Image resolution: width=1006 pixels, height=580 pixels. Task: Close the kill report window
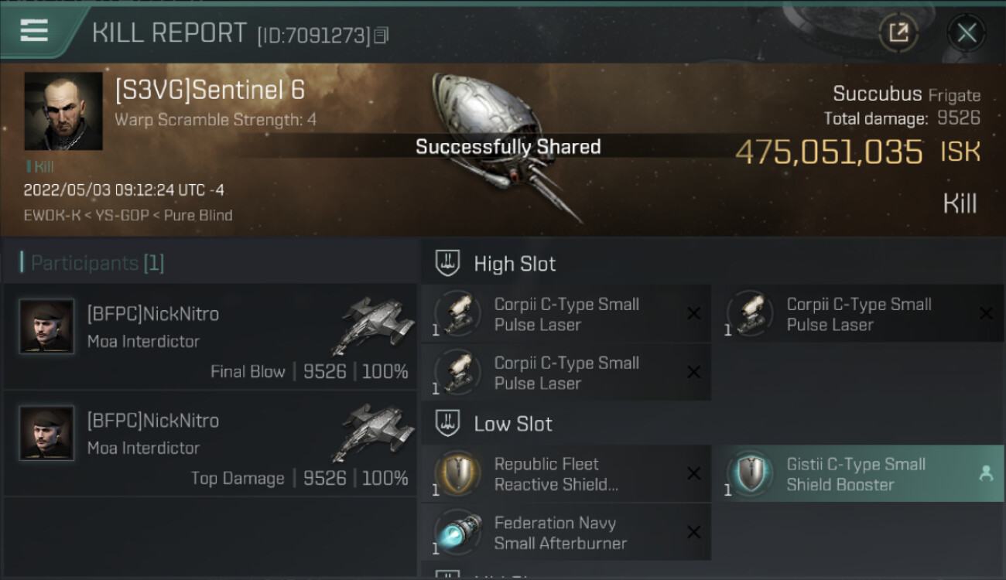coord(966,32)
